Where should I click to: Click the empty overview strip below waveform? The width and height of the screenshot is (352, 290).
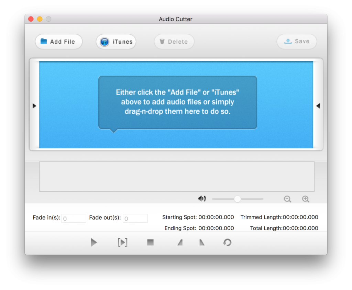[177, 176]
